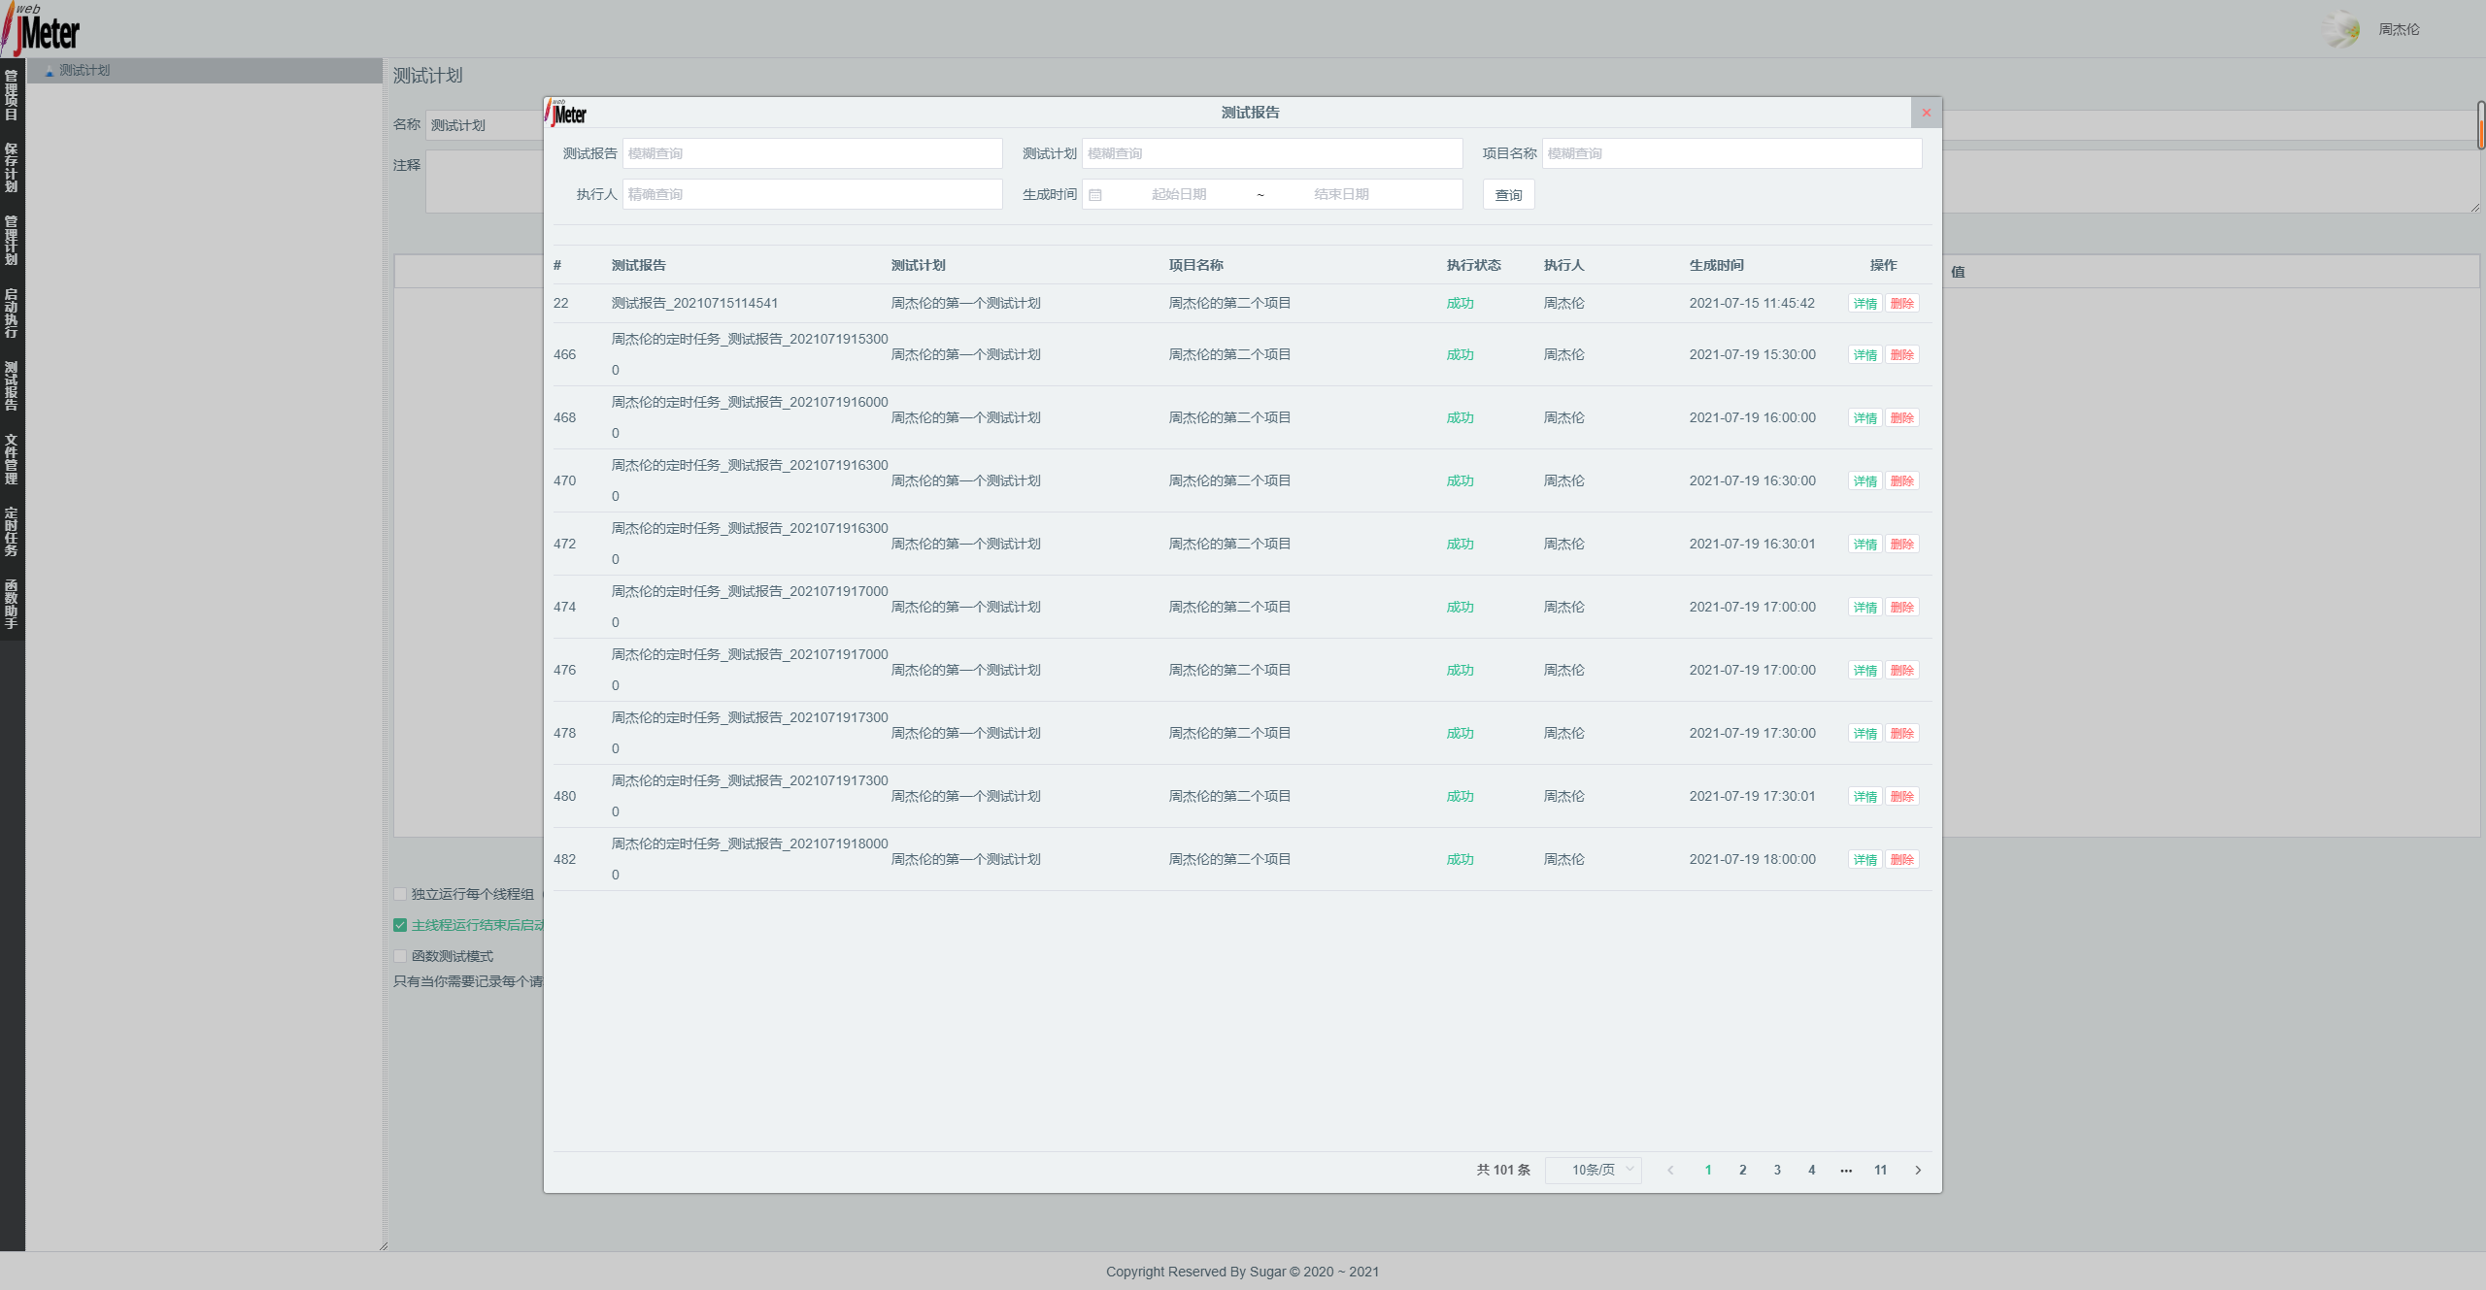Enable the 独立运行每个线程组 checkbox

(x=399, y=894)
